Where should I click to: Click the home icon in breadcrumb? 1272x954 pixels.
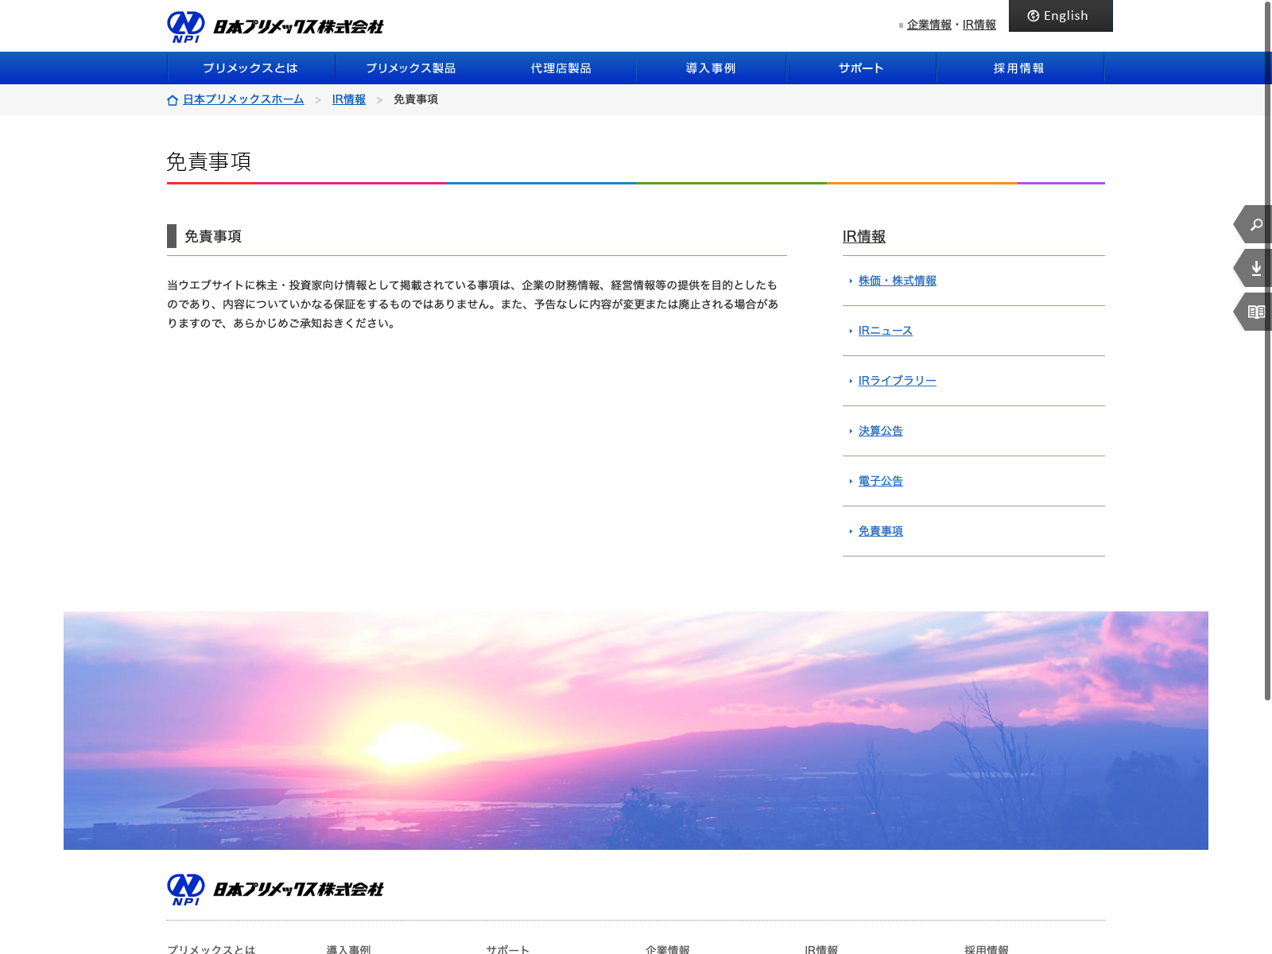click(173, 100)
